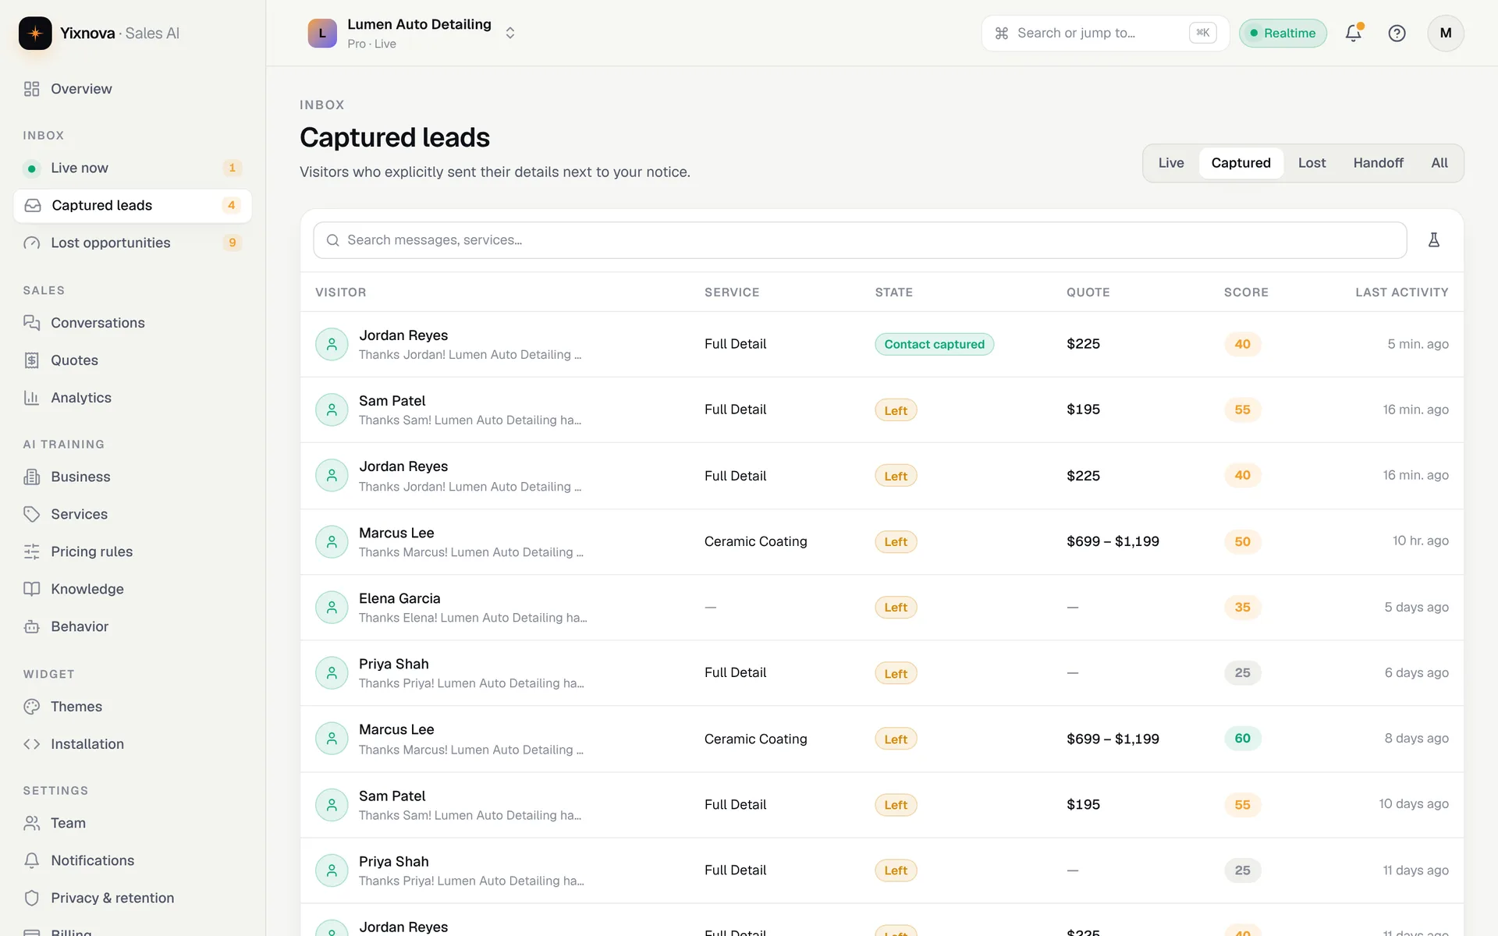This screenshot has height=936, width=1498.
Task: Click the Captured leads inbox tray icon
Action: click(33, 205)
